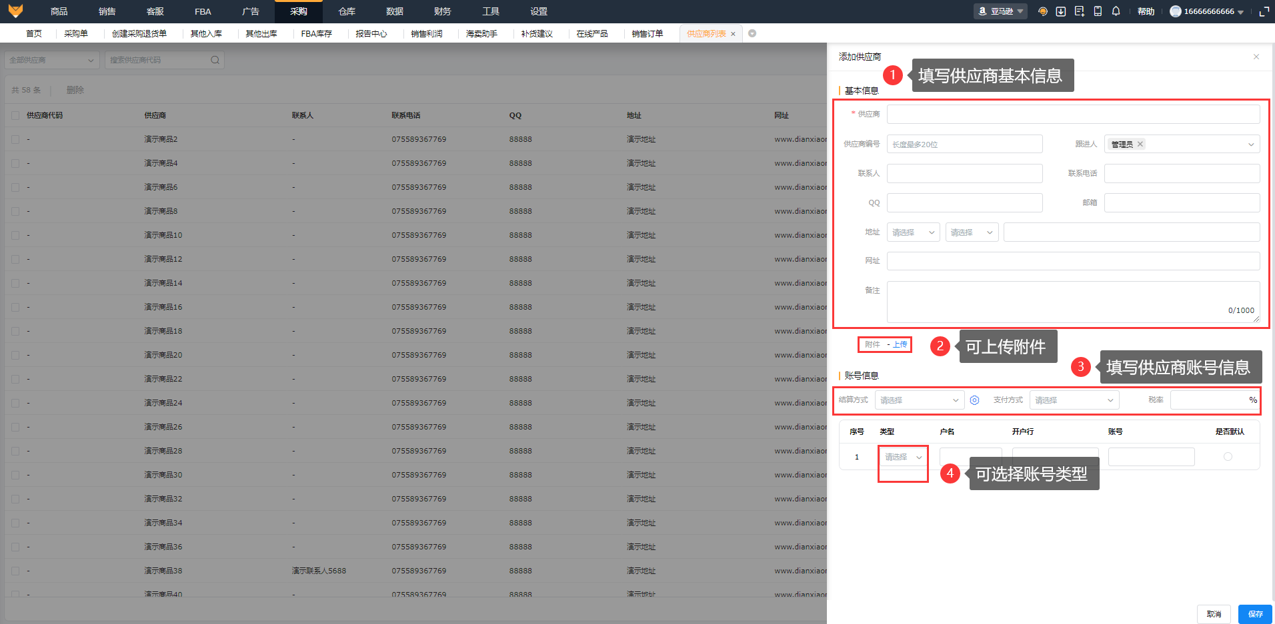This screenshot has height=624, width=1275.
Task: Switch to the FBA库存 tab
Action: 316,33
